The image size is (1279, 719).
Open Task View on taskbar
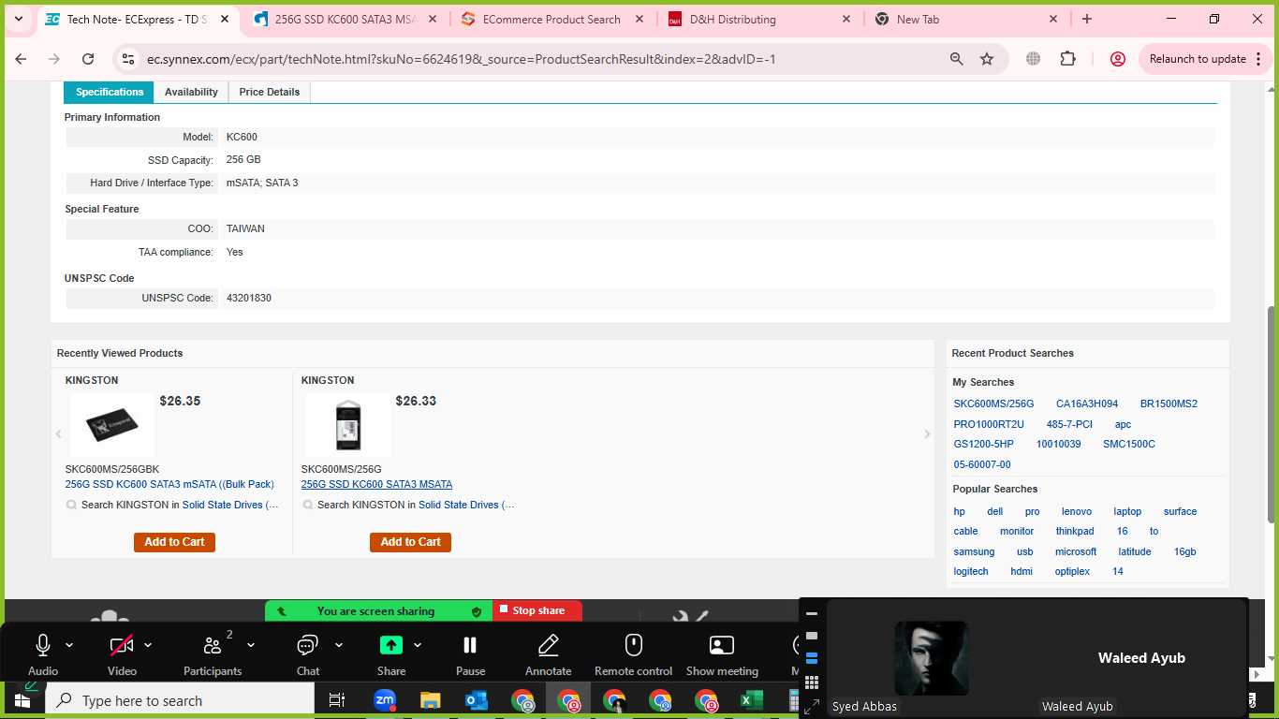click(337, 700)
